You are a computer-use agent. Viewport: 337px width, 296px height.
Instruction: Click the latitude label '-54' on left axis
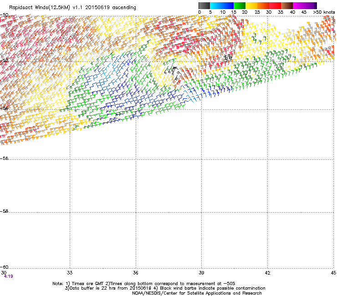4,108
